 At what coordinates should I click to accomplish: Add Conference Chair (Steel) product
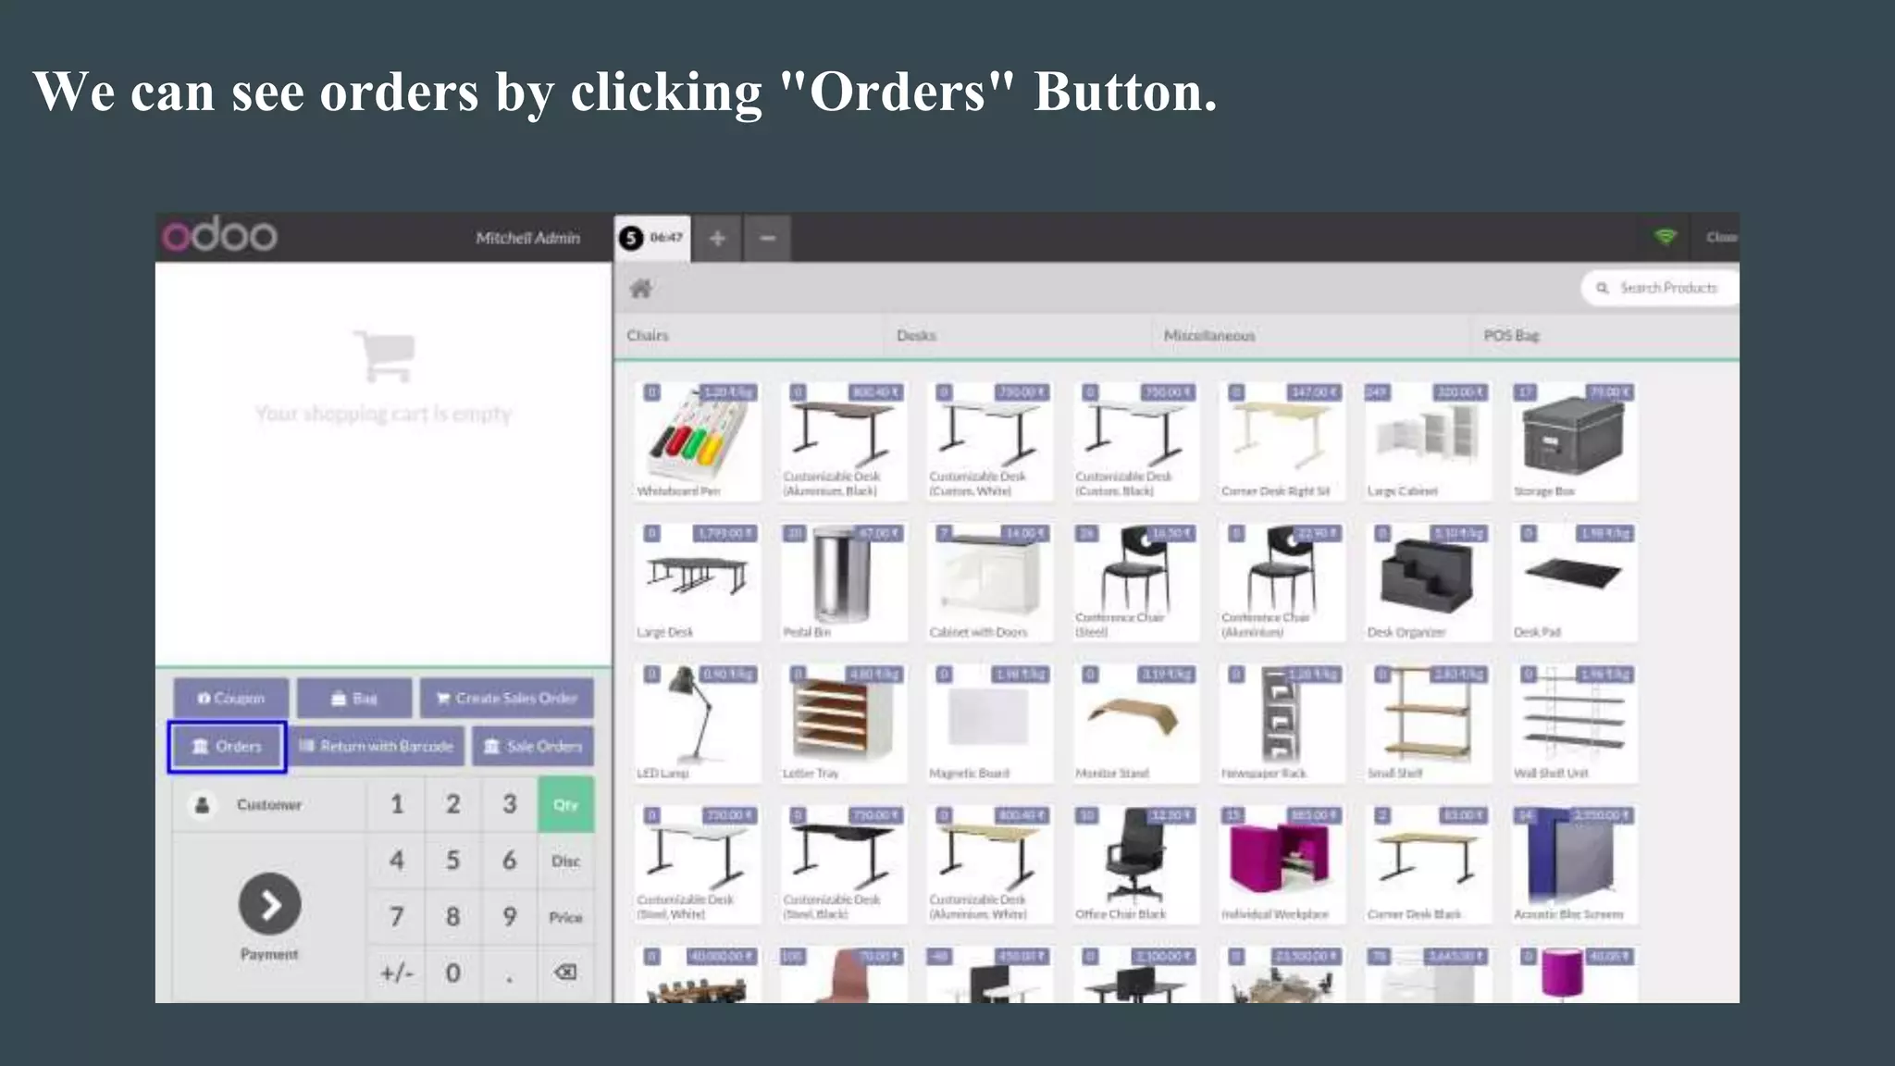click(x=1136, y=581)
